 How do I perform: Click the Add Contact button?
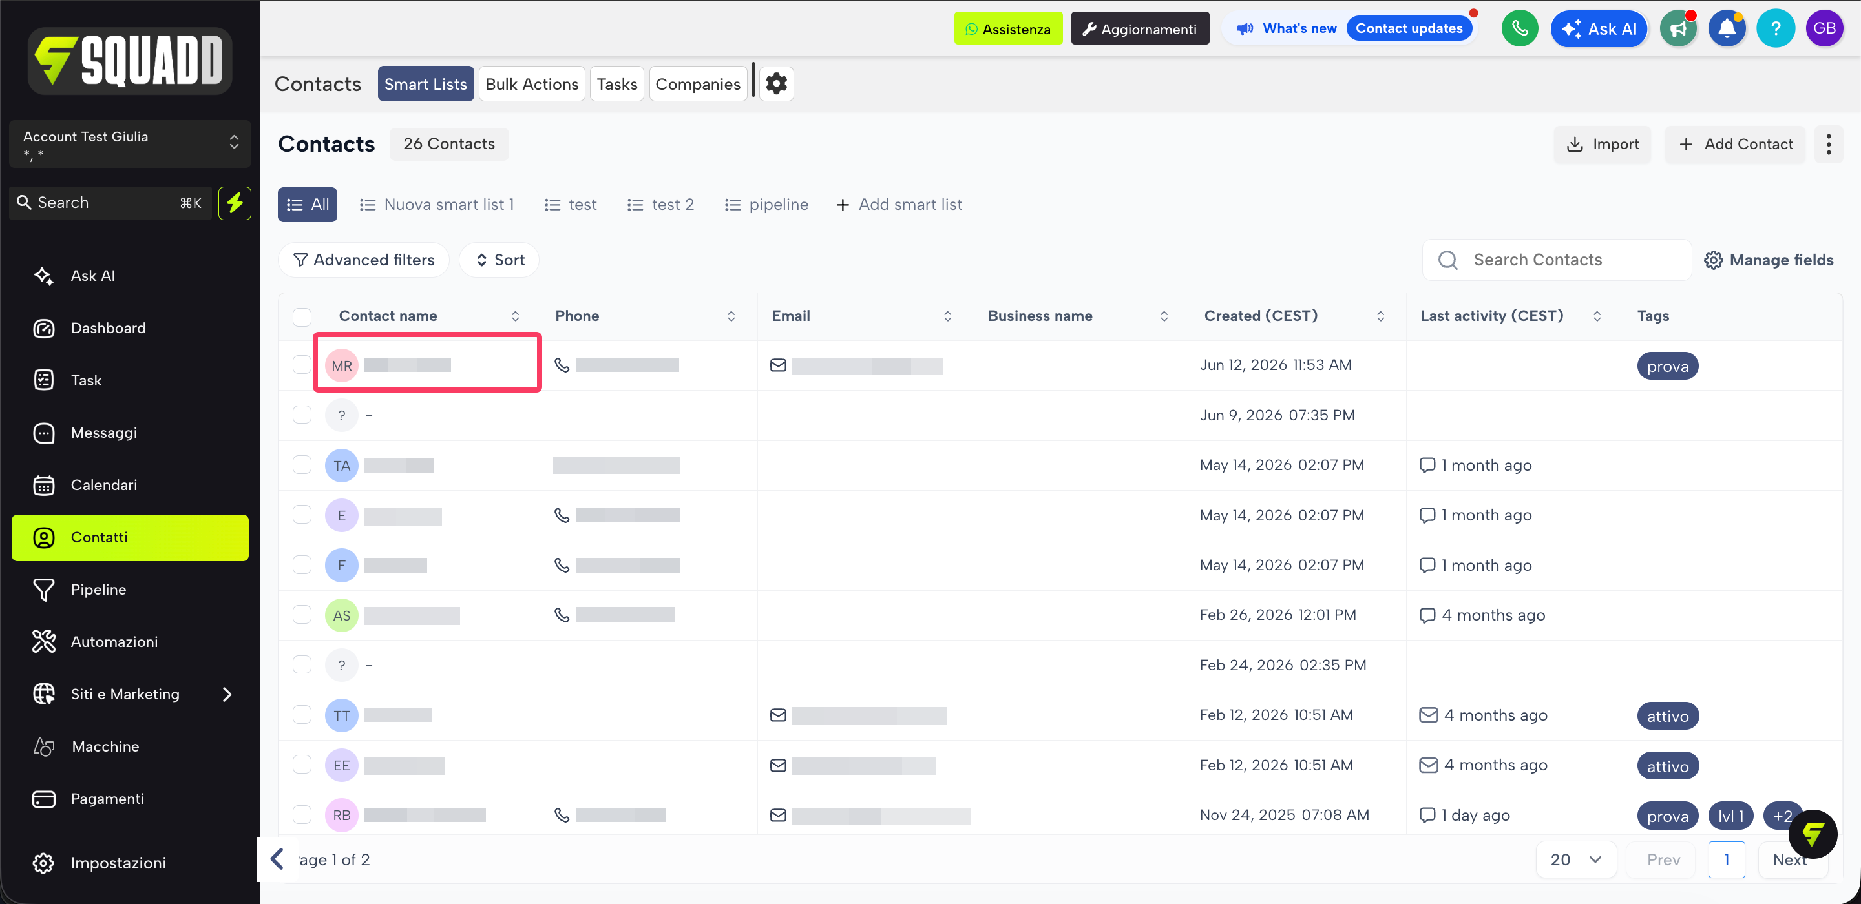point(1735,145)
